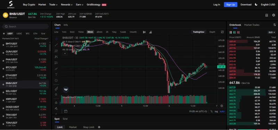
Task: Select the trend line drawing tool
Action: pyautogui.click(x=56, y=45)
